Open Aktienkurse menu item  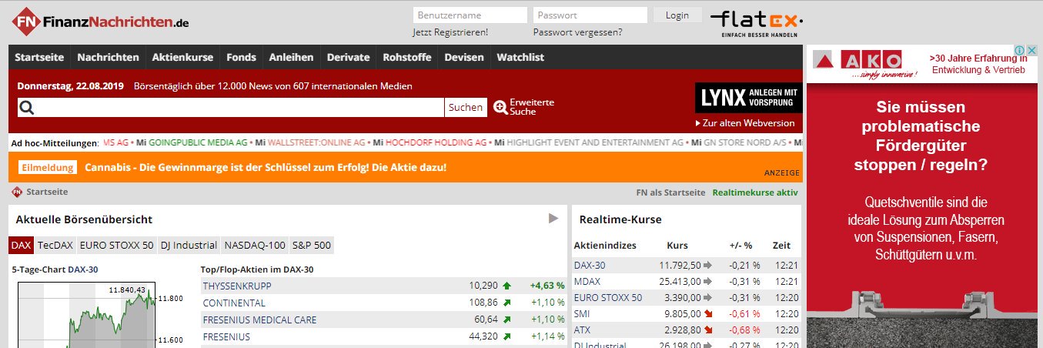coord(182,57)
